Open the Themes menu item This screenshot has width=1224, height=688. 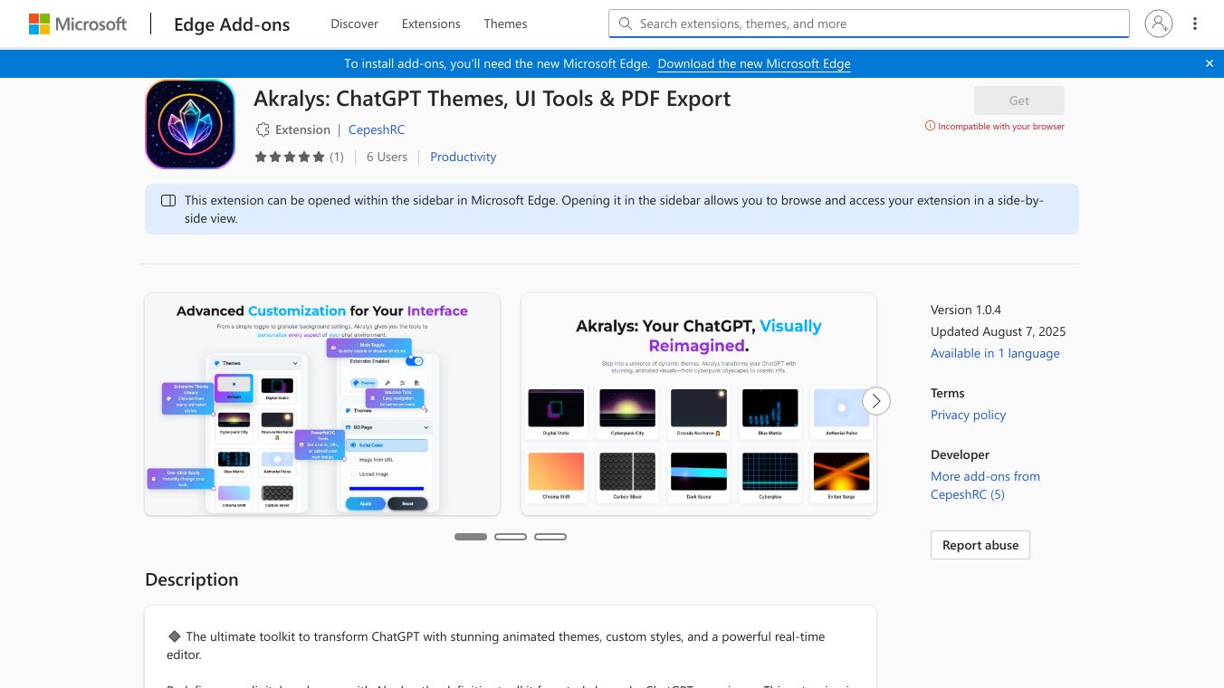pos(505,24)
